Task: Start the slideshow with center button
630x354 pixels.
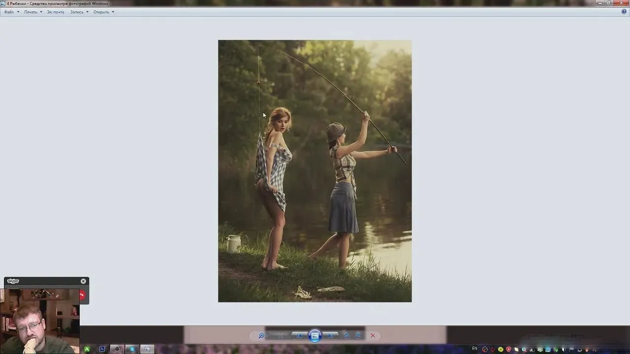Action: tap(315, 336)
